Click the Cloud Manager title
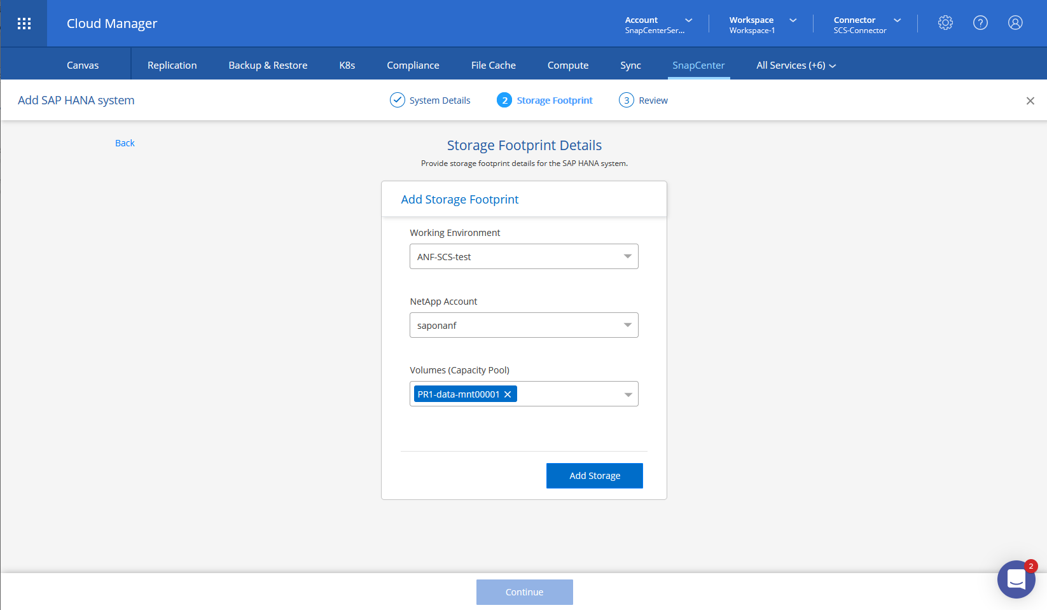1047x610 pixels. 112,24
